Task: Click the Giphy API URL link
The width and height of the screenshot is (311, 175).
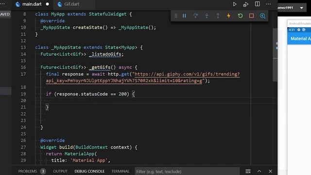Action: (x=143, y=77)
